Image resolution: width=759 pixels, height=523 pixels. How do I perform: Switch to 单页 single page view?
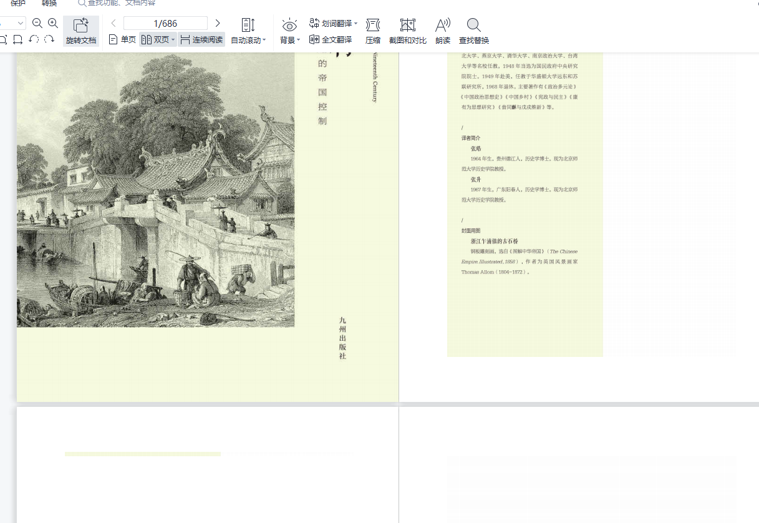coord(122,39)
